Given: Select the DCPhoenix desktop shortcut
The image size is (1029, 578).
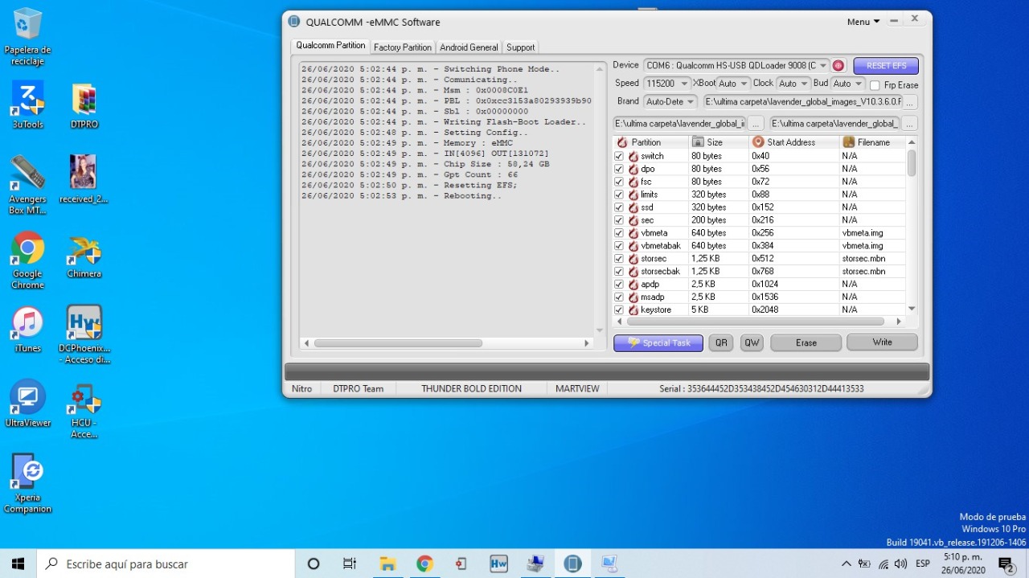Looking at the screenshot, I should 84,334.
